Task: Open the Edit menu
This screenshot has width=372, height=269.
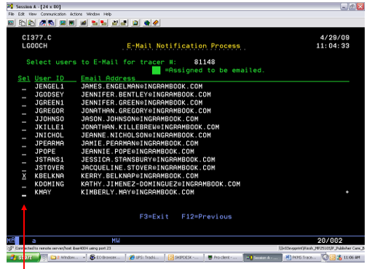Action: pos(21,14)
